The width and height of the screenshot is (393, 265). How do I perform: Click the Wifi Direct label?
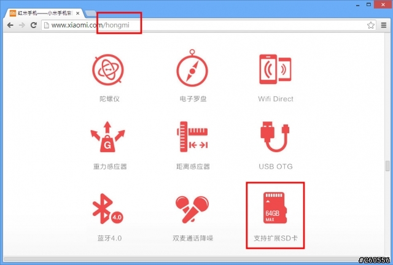[x=276, y=99]
